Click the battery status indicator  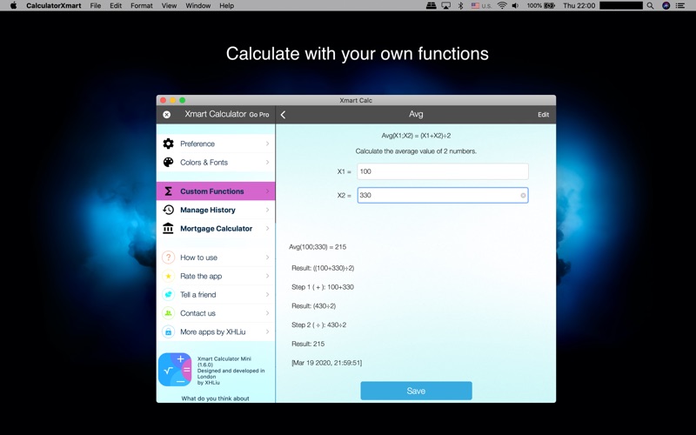(x=541, y=6)
